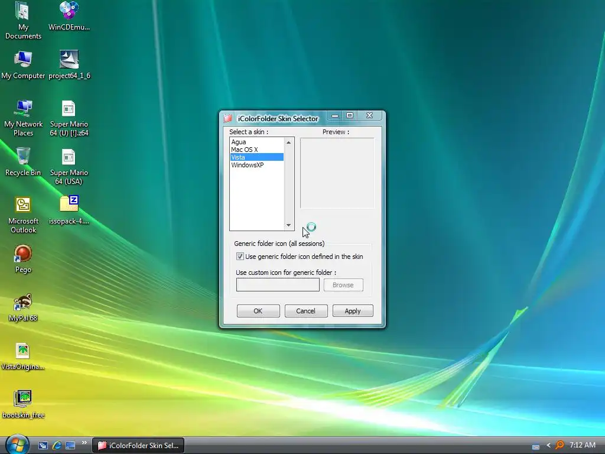The width and height of the screenshot is (605, 454).
Task: Click the 7:12 AM taskbar clock
Action: pyautogui.click(x=582, y=445)
